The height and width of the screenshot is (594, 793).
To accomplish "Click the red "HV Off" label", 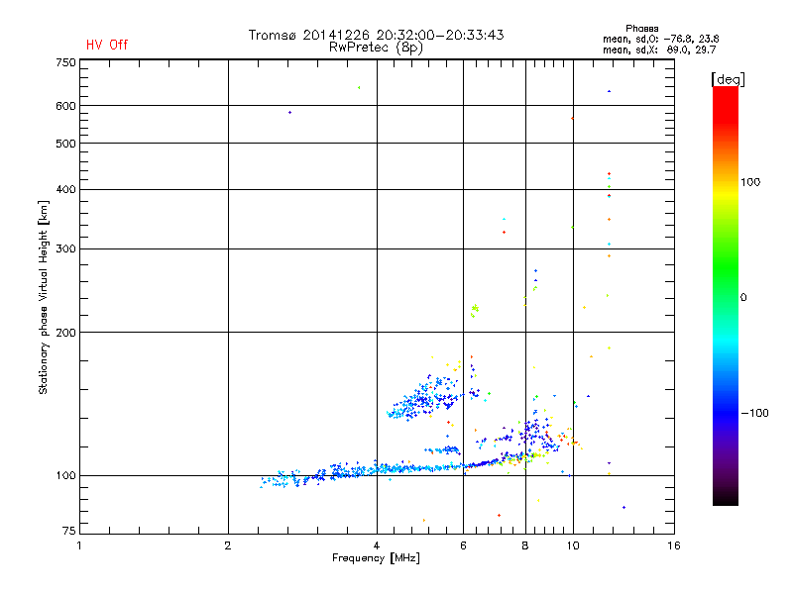I will [107, 45].
